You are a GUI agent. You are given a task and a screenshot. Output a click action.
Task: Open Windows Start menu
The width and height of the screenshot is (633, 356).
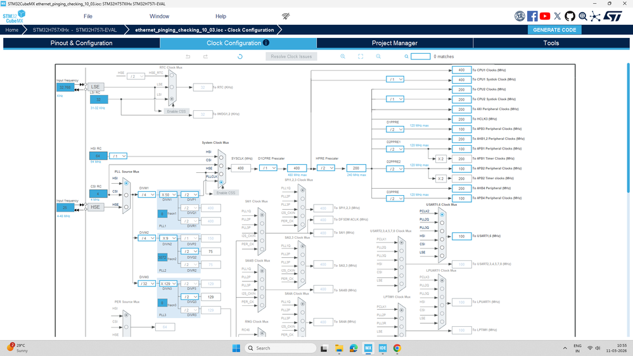pyautogui.click(x=236, y=348)
